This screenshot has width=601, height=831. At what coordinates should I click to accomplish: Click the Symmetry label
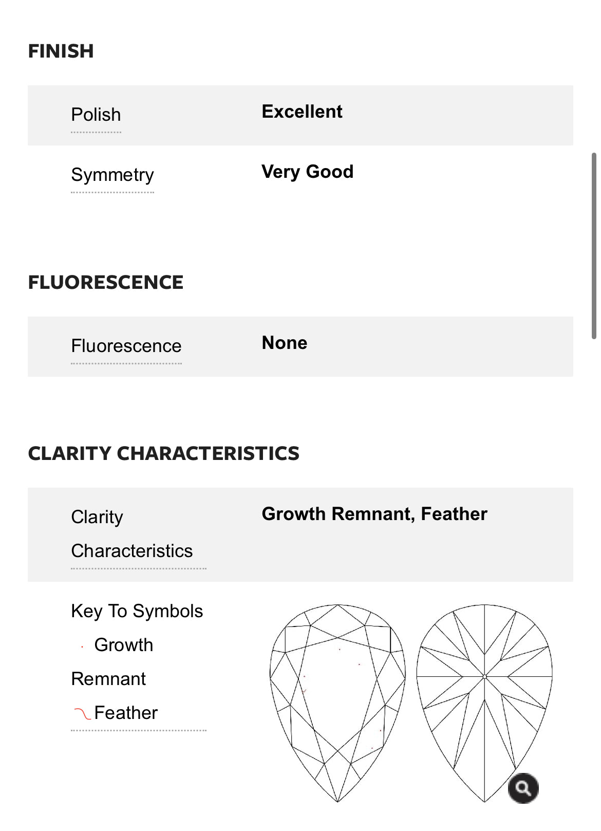pyautogui.click(x=112, y=175)
